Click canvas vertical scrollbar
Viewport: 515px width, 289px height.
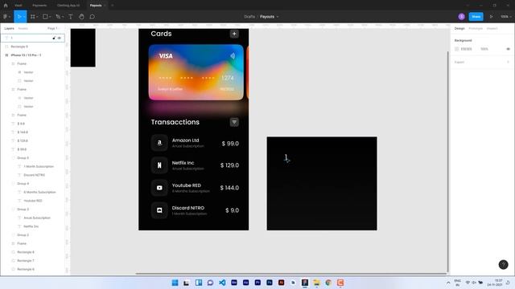[447, 161]
